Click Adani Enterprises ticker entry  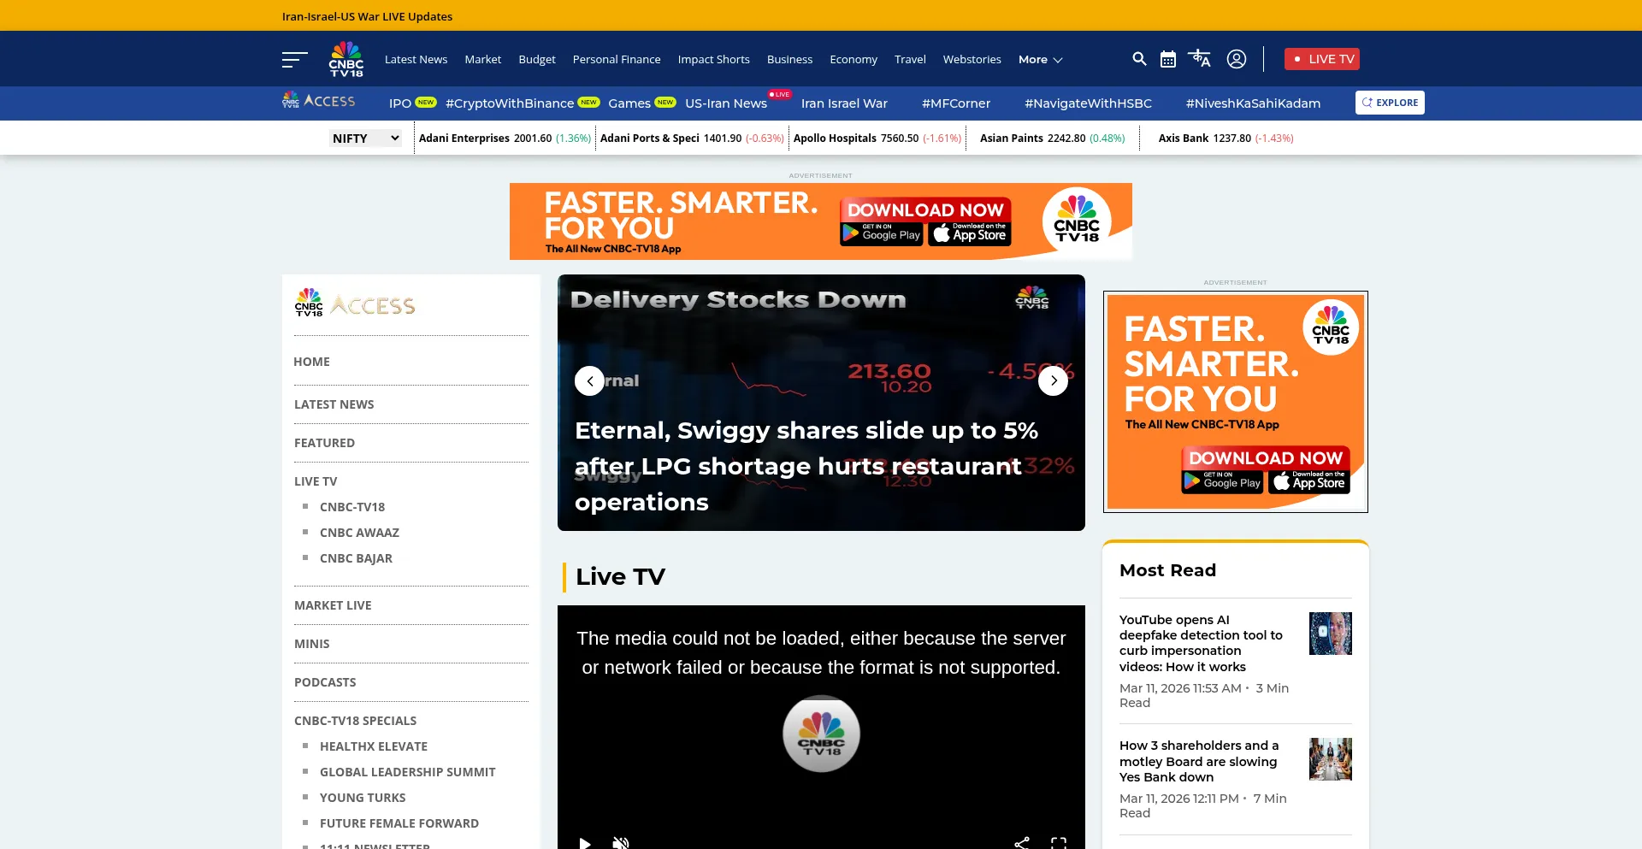505,138
